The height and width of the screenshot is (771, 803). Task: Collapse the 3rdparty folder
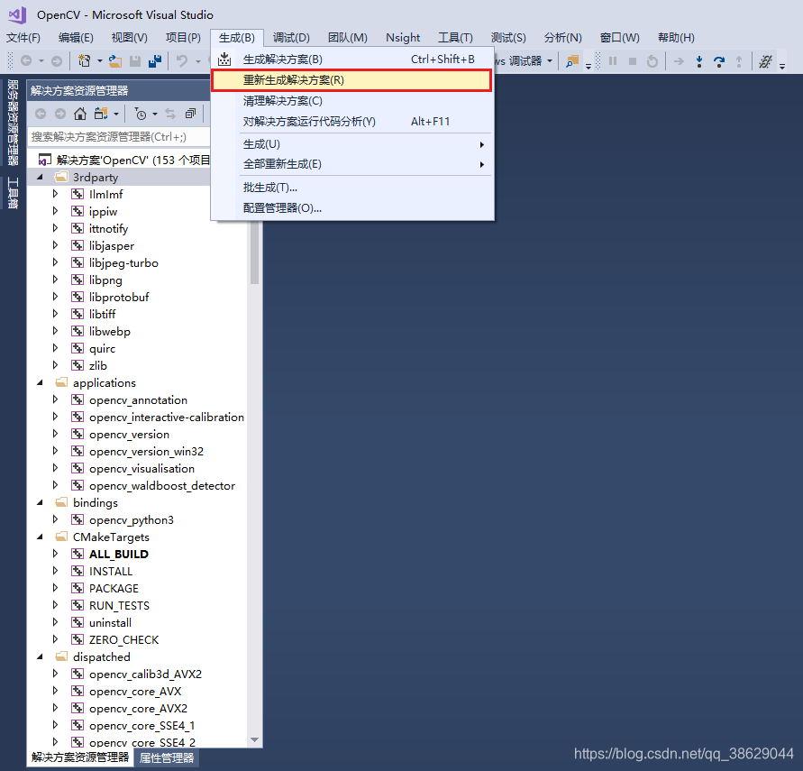click(40, 177)
